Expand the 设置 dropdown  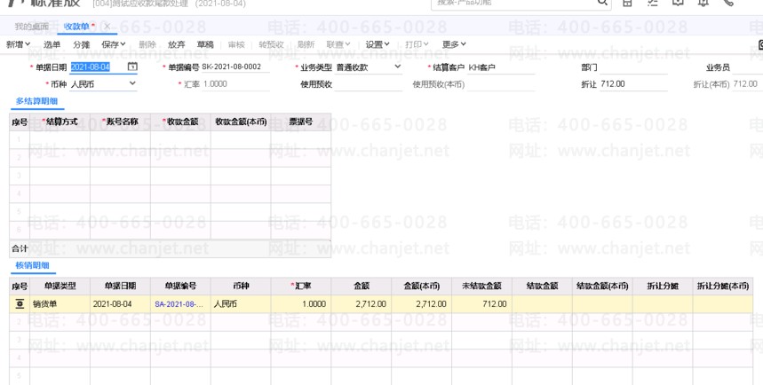click(x=378, y=44)
